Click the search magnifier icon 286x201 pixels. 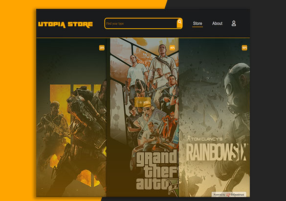[179, 22]
